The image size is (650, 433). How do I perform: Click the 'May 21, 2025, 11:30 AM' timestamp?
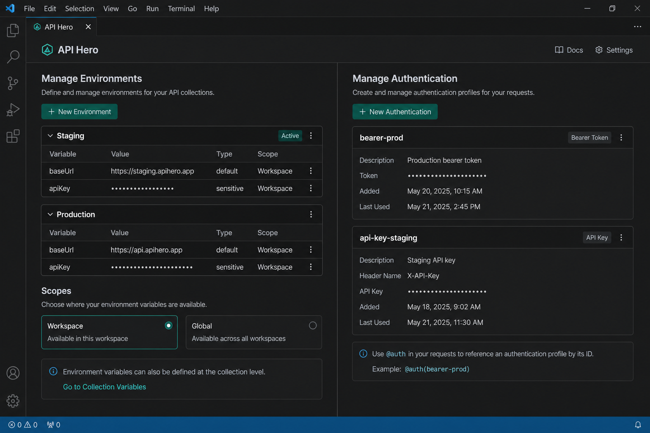point(445,323)
